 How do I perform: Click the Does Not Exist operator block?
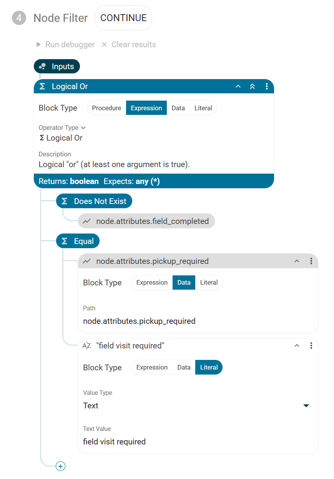(94, 201)
